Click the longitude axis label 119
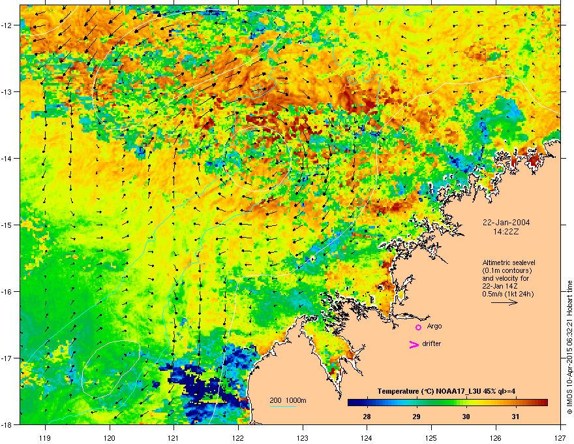Viewport: 574px width, 444px height. point(45,437)
